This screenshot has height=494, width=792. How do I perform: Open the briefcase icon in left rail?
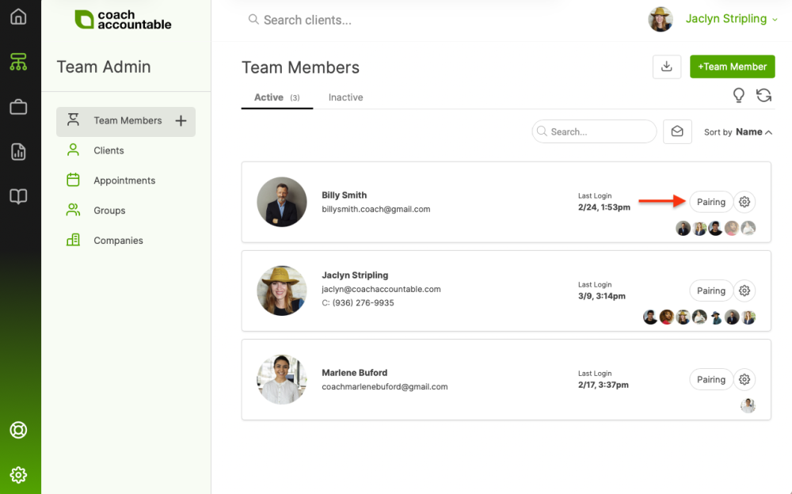click(18, 107)
